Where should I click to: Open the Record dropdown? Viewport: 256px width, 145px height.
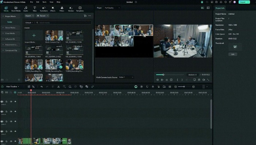click(x=42, y=16)
